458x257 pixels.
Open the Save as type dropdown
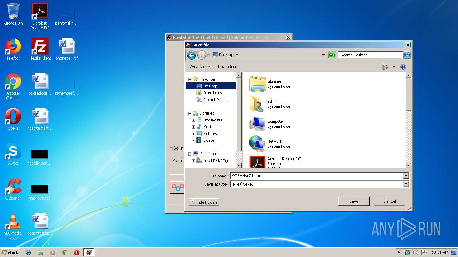pos(406,184)
